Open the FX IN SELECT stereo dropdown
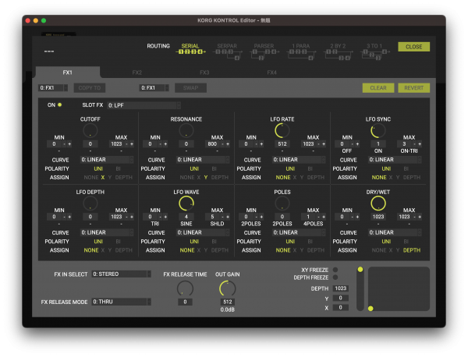The width and height of the screenshot is (468, 357). (x=121, y=274)
